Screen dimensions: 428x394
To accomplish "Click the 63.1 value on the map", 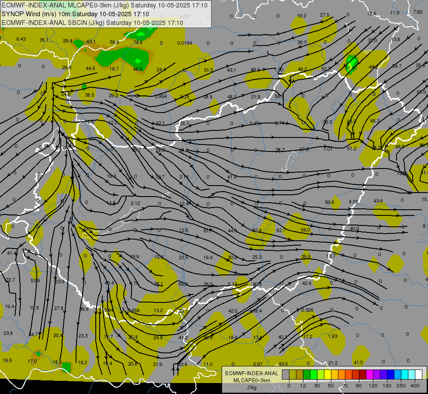I will pyautogui.click(x=91, y=42).
